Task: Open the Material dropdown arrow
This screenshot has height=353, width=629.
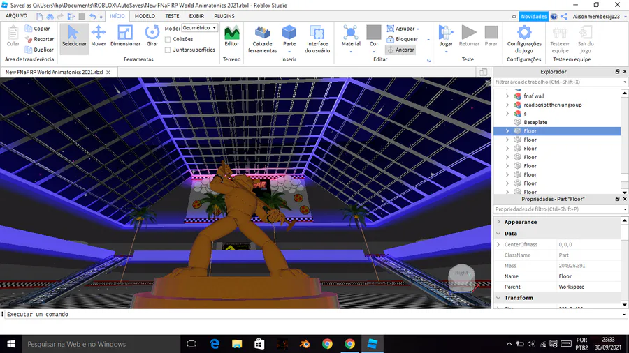Action: coord(351,52)
